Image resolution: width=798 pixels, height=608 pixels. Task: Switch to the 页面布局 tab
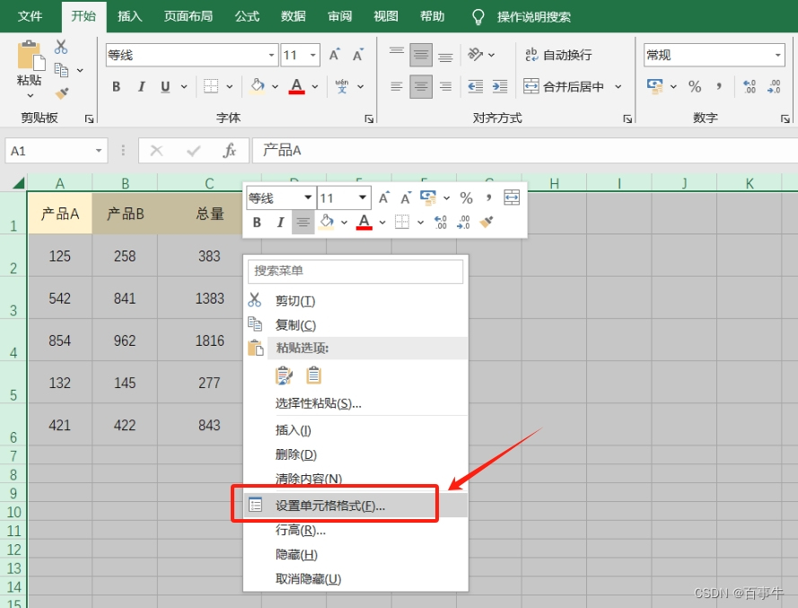point(189,16)
